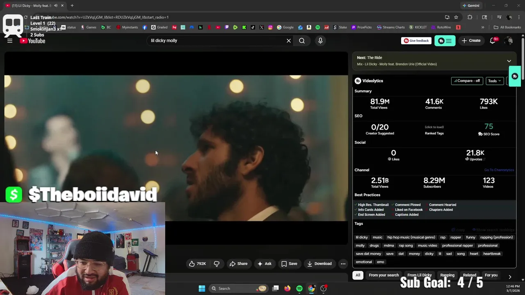
Task: Open the Spotify bookmark in bookmarks bar
Action: click(317, 27)
